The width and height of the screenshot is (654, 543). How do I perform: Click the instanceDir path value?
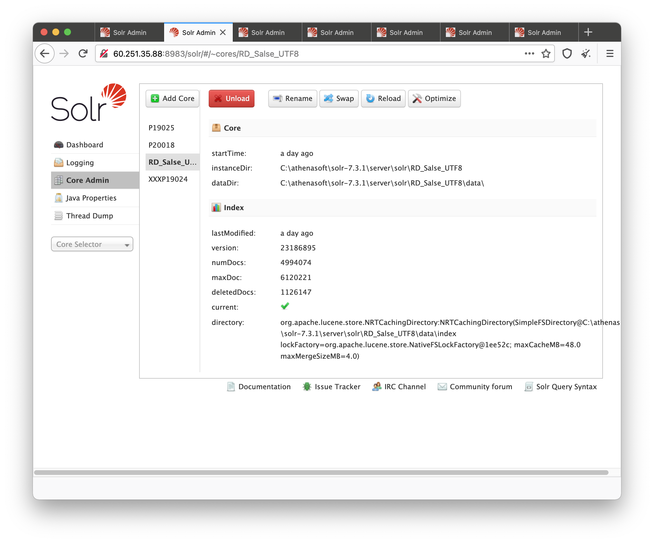tap(371, 168)
